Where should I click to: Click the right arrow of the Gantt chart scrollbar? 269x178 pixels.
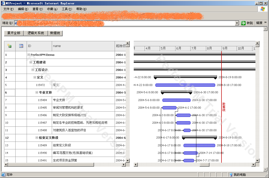click(253, 165)
